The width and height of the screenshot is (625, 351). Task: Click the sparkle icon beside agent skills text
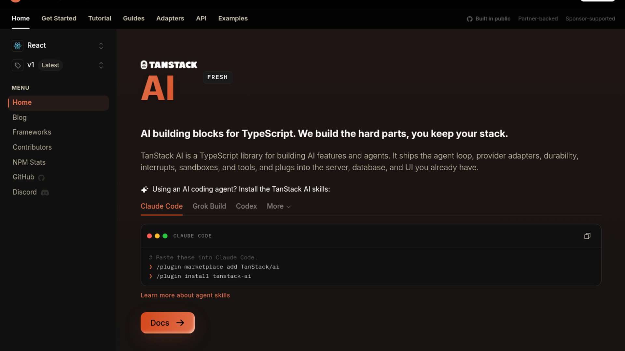tap(145, 189)
